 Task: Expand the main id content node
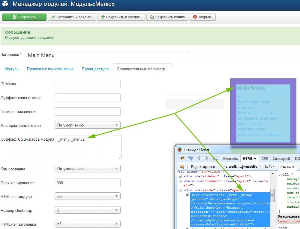180,181
